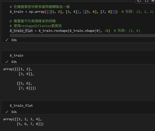Click the highlighted 'X_train_flat' variable in the assignment line
155x131 pixels.
click(21, 31)
